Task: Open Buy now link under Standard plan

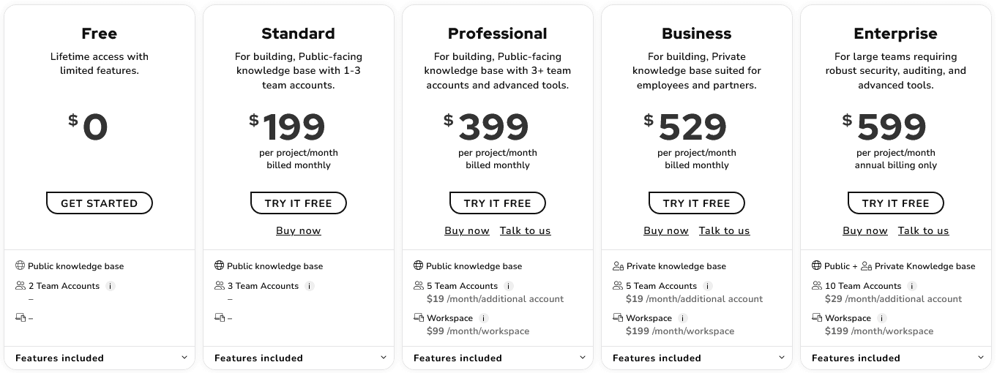Action: pyautogui.click(x=299, y=230)
